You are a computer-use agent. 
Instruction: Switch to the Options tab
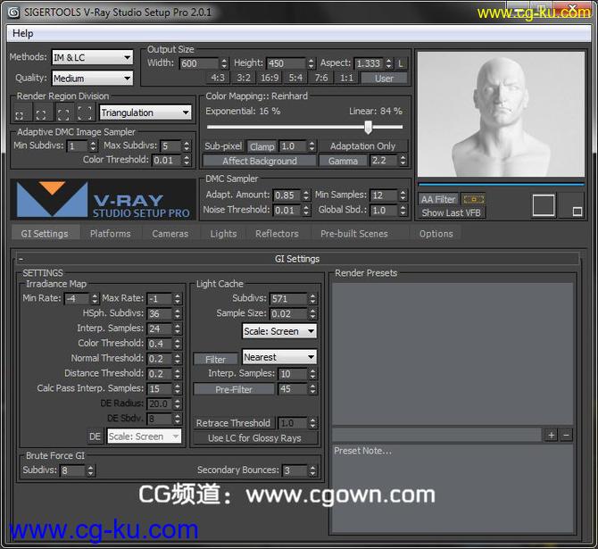pyautogui.click(x=436, y=234)
